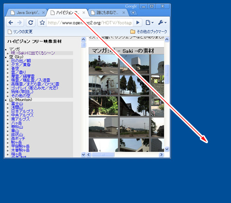Screen dimensions: 231x203
Task: Bookmark this page with the star icon
Action: (42, 23)
